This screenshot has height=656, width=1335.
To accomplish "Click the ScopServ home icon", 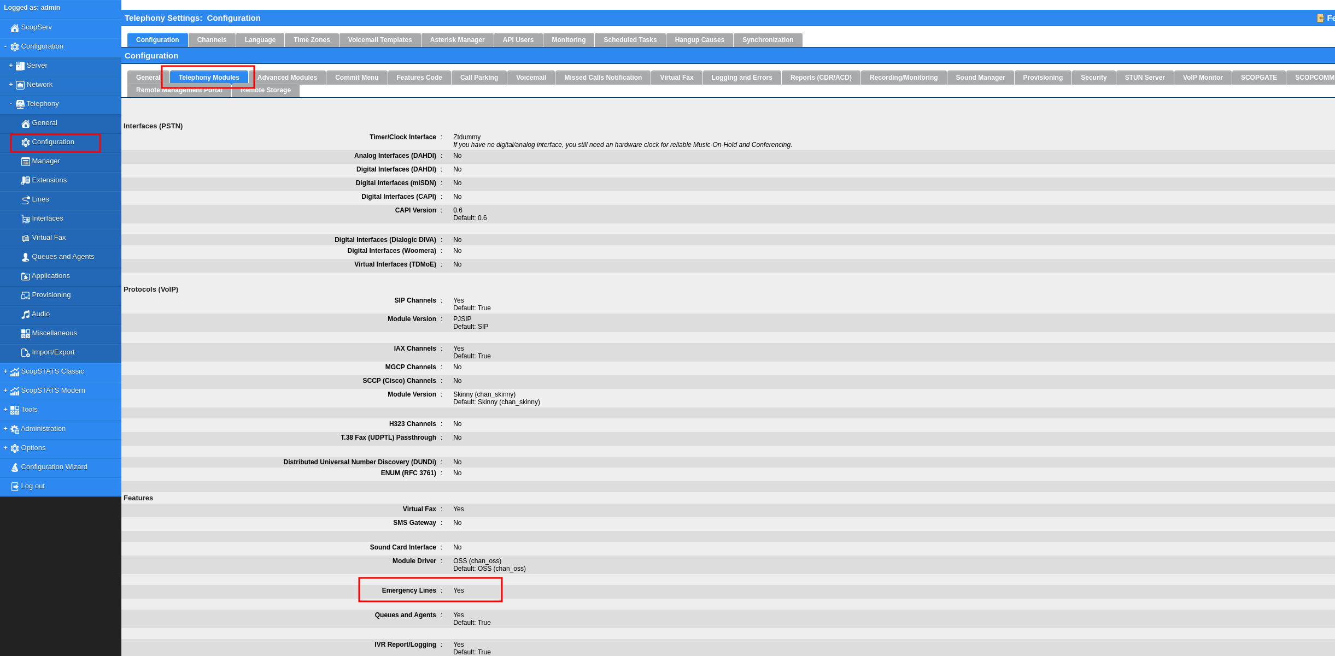I will click(15, 28).
